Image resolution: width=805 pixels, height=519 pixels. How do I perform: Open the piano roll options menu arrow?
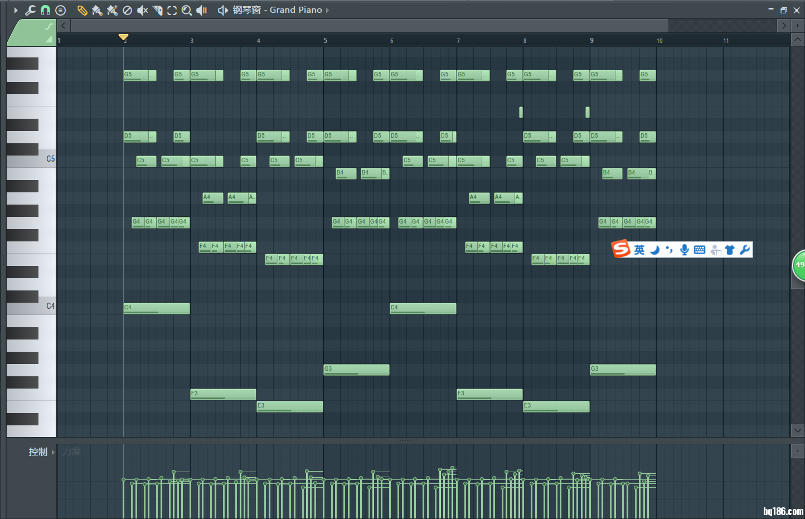point(16,10)
